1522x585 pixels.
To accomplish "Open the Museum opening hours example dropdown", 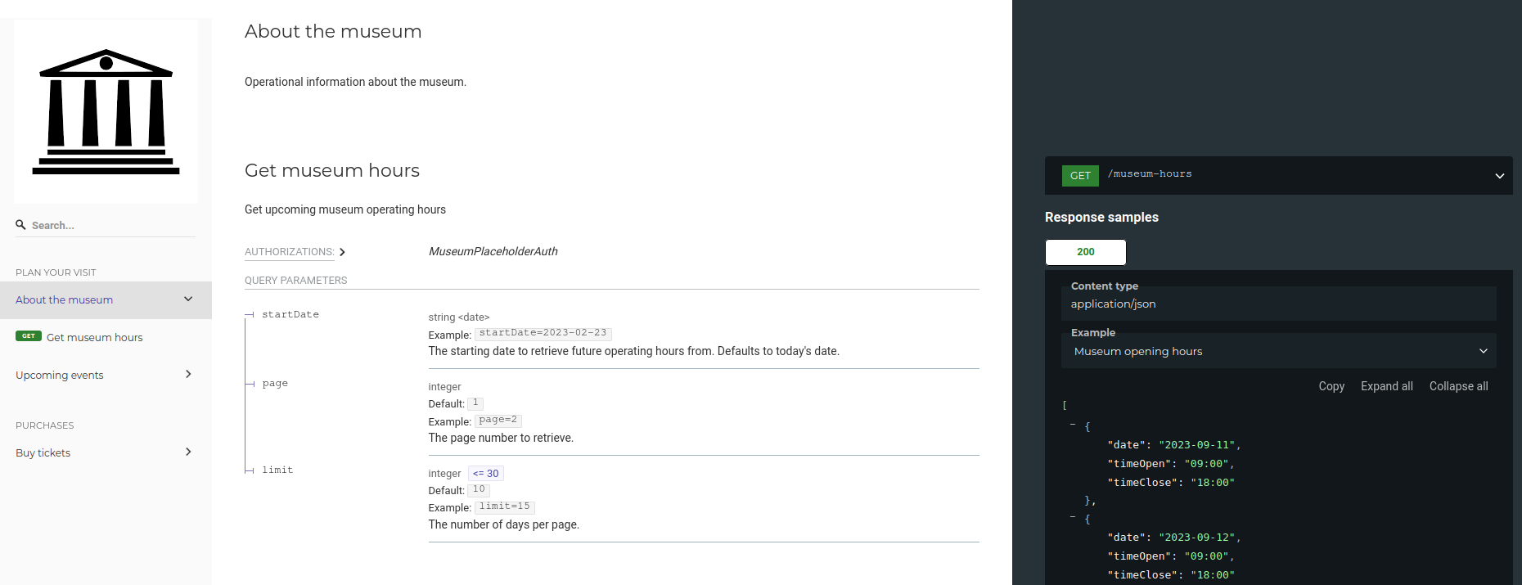I will 1279,351.
